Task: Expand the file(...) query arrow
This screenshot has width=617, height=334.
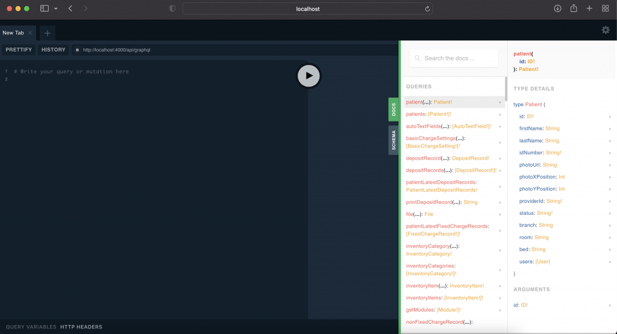Action: click(x=500, y=215)
